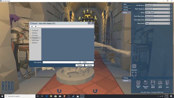Open the Request Print option

[146, 84]
